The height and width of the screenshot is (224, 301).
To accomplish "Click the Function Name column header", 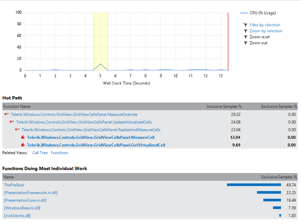I will click(x=17, y=107).
